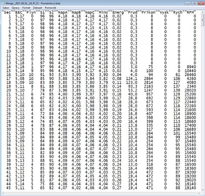Click Prikon value 407 in row 26
The image size is (205, 196).
tap(150, 114)
